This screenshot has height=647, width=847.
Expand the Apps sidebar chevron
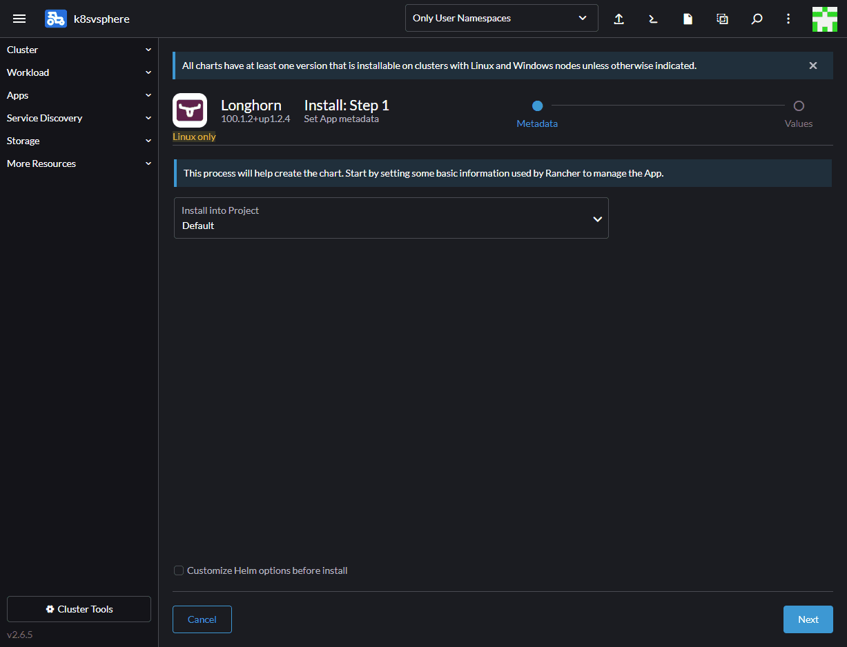[x=148, y=95]
